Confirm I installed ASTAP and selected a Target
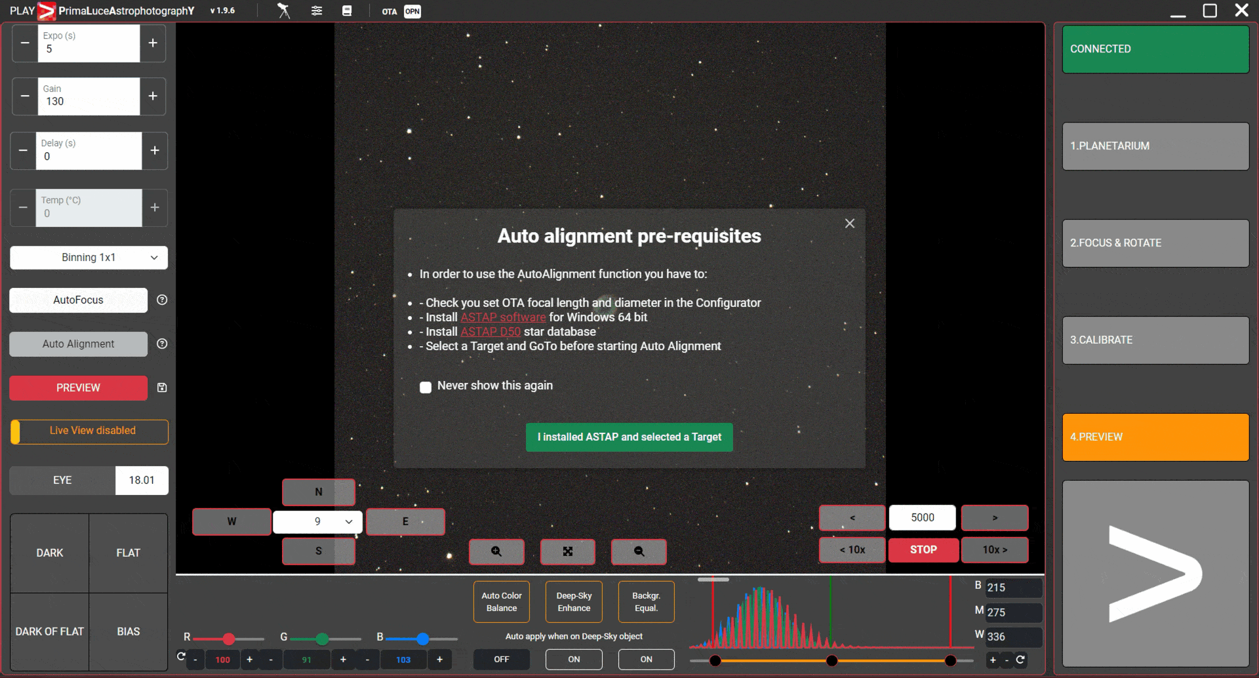The width and height of the screenshot is (1259, 678). pos(629,437)
